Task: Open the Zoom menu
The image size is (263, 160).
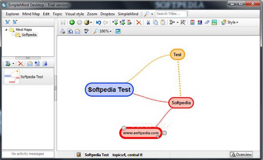Action: pos(92,14)
